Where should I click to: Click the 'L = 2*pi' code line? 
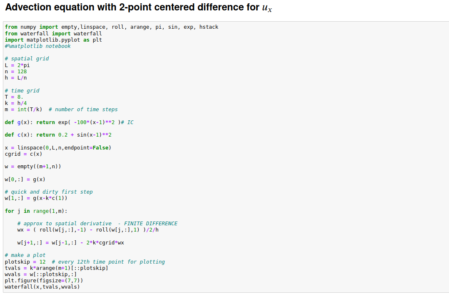click(17, 65)
